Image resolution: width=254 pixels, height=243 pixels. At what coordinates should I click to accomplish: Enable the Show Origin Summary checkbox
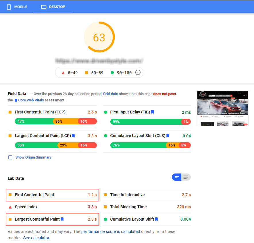(10, 157)
